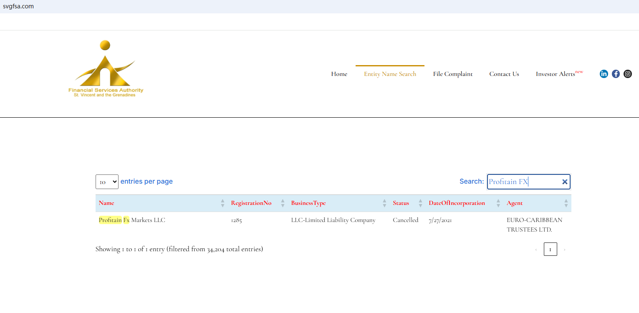Open the Contact Us page
The height and width of the screenshot is (313, 639).
click(504, 74)
